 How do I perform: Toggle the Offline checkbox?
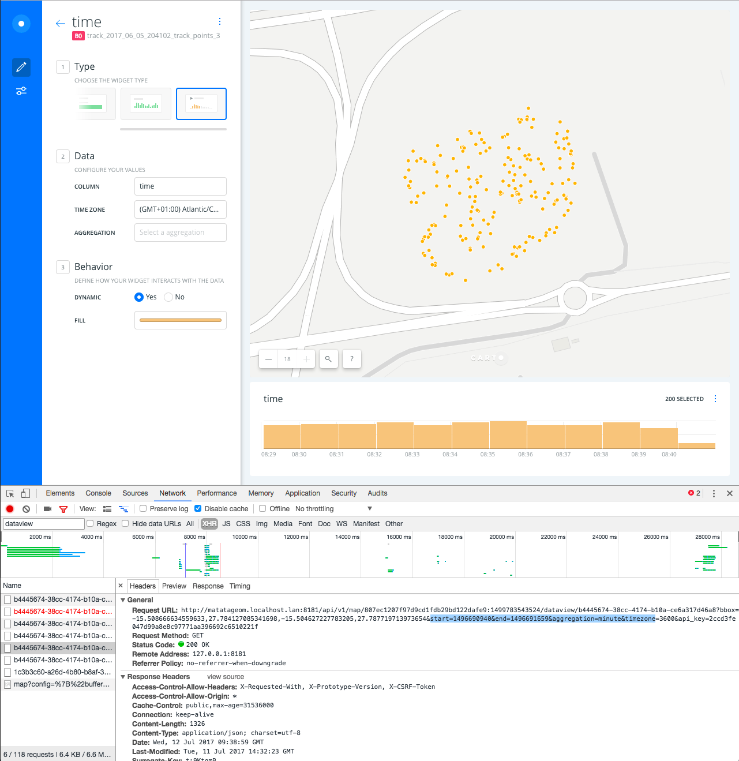click(262, 508)
